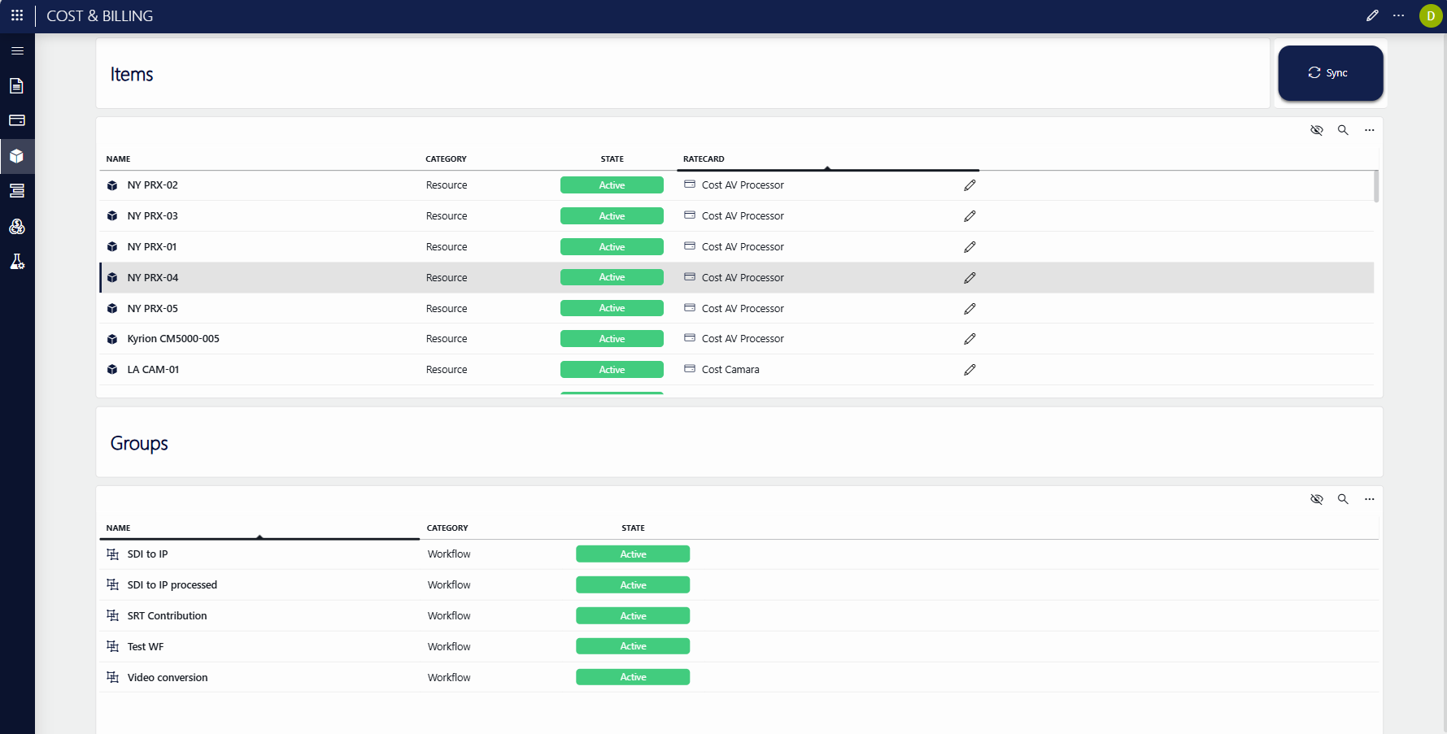
Task: Sort Items by STATE column
Action: [612, 159]
